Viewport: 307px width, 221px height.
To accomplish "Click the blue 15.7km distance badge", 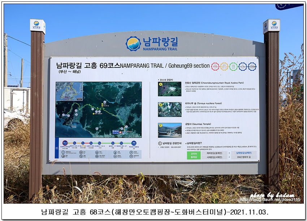I will click(x=243, y=67).
